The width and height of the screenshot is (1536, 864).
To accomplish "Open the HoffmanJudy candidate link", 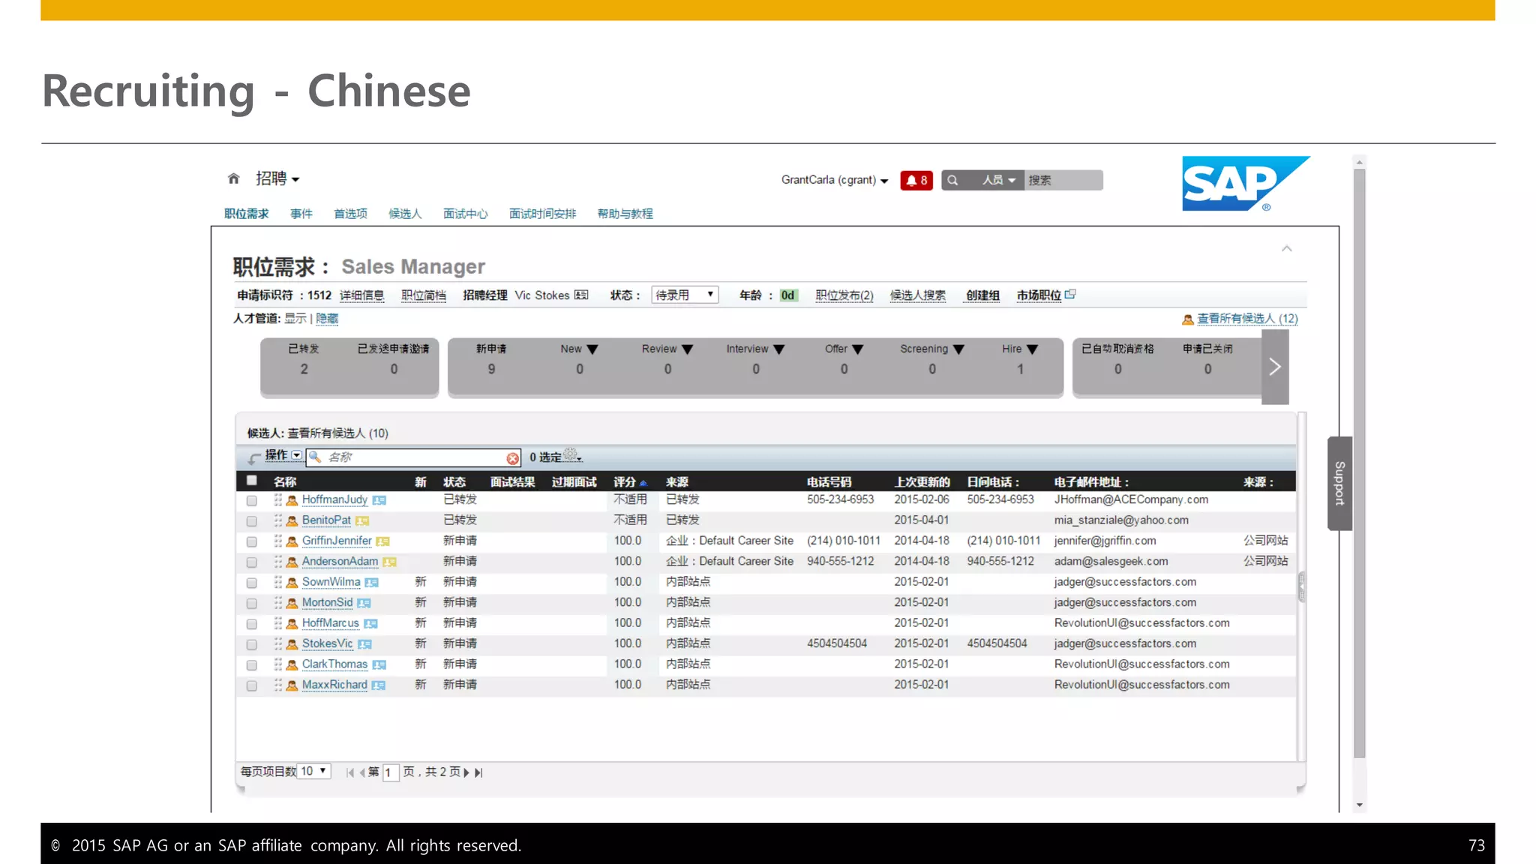I will click(x=334, y=499).
